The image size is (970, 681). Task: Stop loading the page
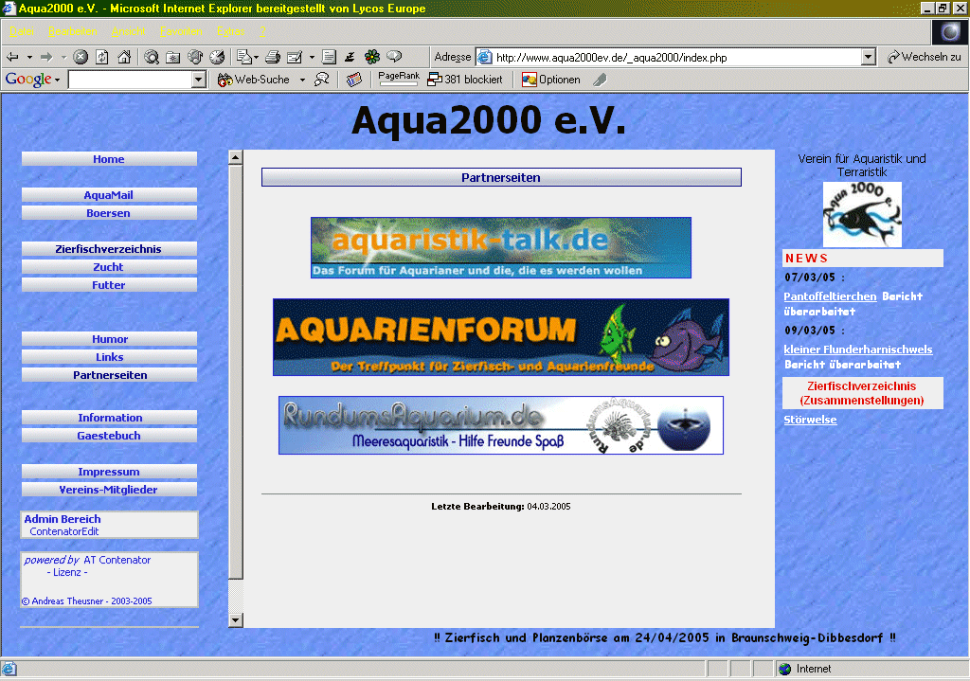[81, 58]
